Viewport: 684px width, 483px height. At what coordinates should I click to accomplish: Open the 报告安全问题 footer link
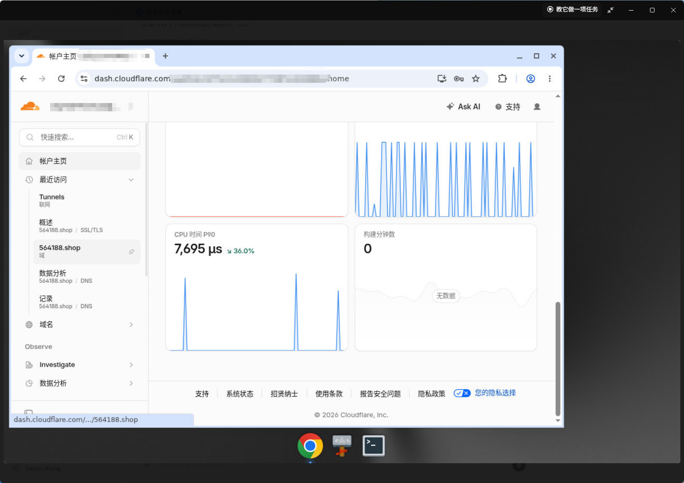tap(380, 394)
